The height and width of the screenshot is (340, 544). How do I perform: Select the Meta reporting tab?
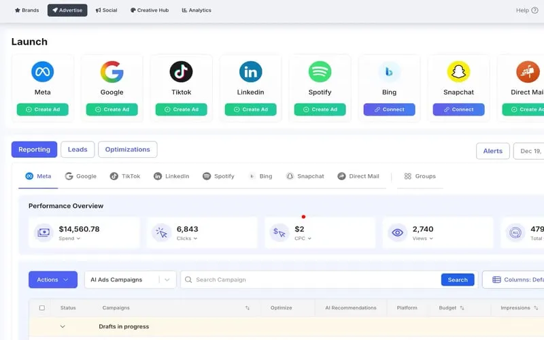coord(38,176)
